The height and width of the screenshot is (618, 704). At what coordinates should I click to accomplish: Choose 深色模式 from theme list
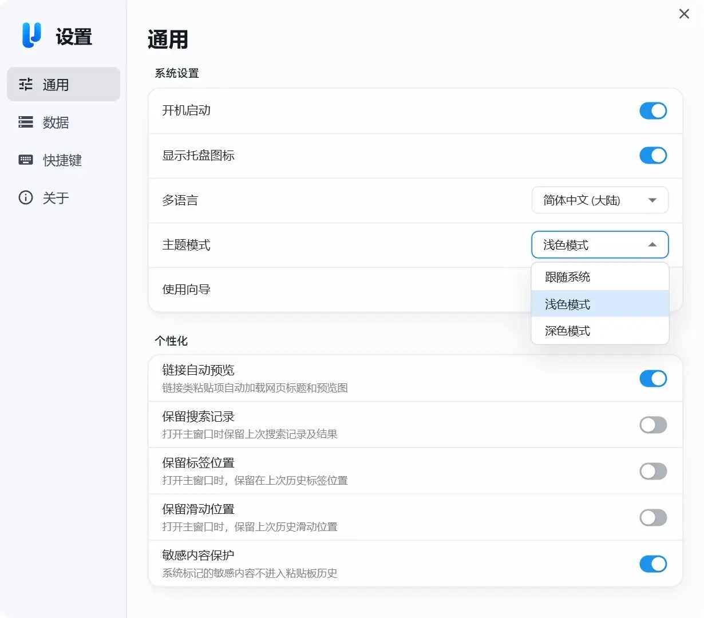pyautogui.click(x=600, y=331)
